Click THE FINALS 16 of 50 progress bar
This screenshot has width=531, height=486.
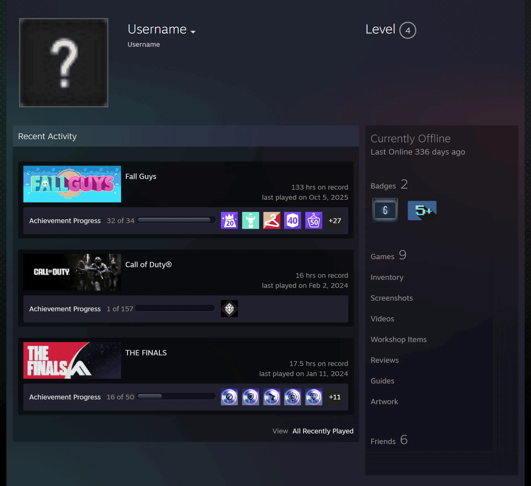tap(176, 396)
